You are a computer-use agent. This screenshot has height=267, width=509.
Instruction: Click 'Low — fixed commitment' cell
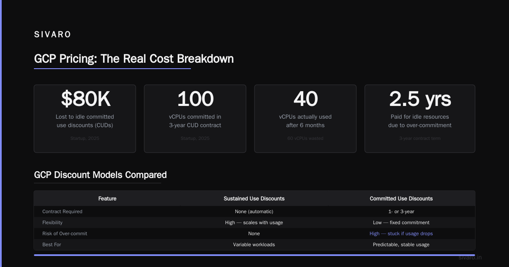click(401, 222)
